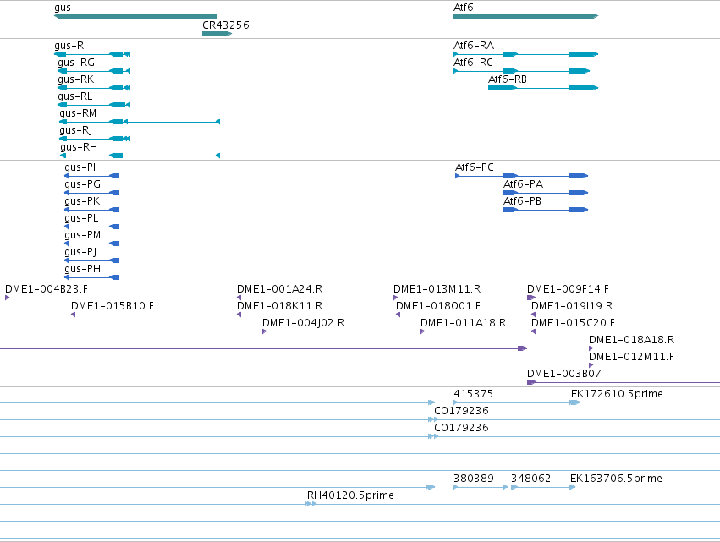Click the Atf6-PA protein label

point(524,184)
